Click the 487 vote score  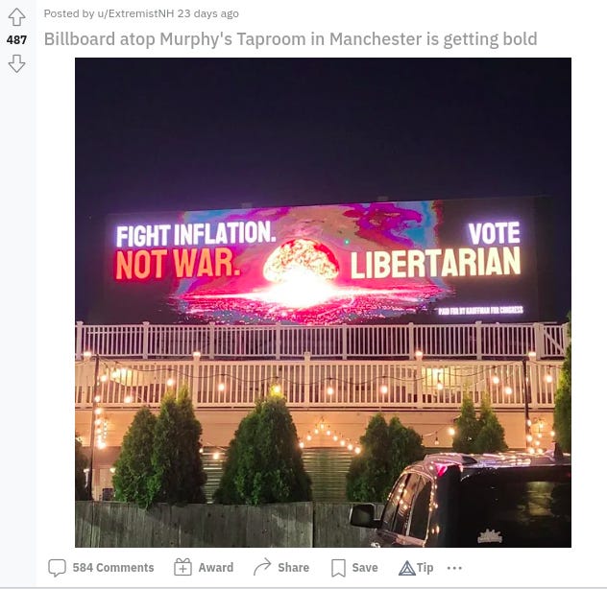point(16,40)
